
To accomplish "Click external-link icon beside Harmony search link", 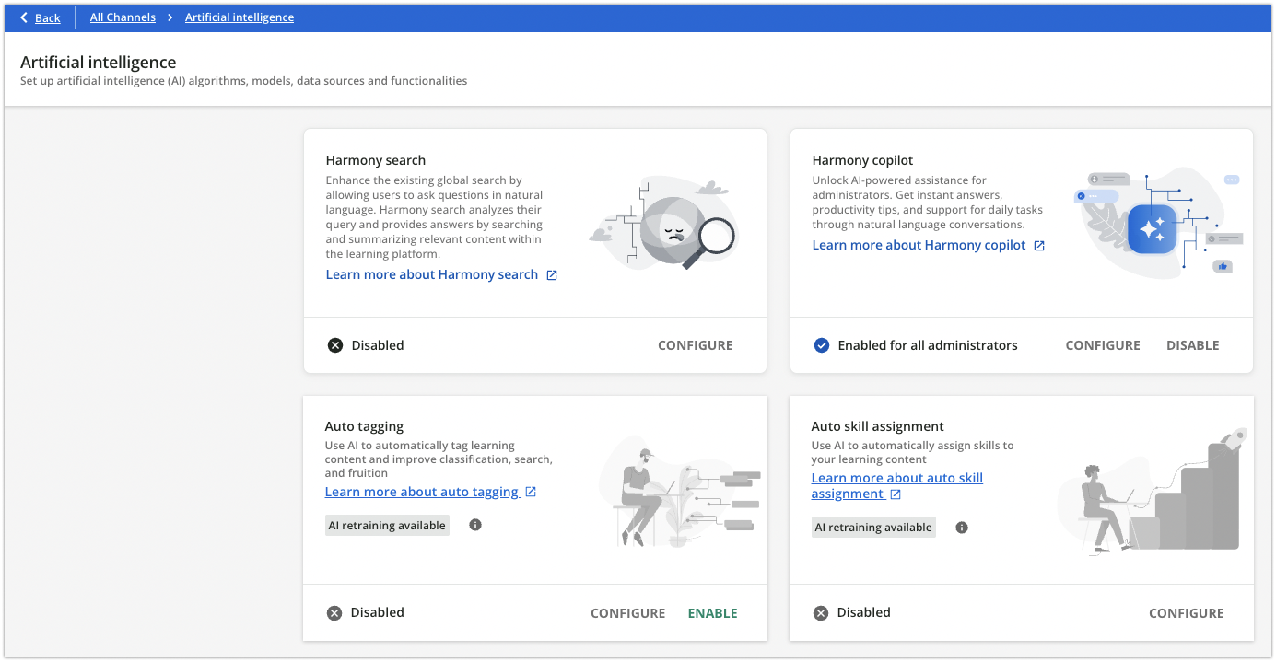I will click(551, 275).
